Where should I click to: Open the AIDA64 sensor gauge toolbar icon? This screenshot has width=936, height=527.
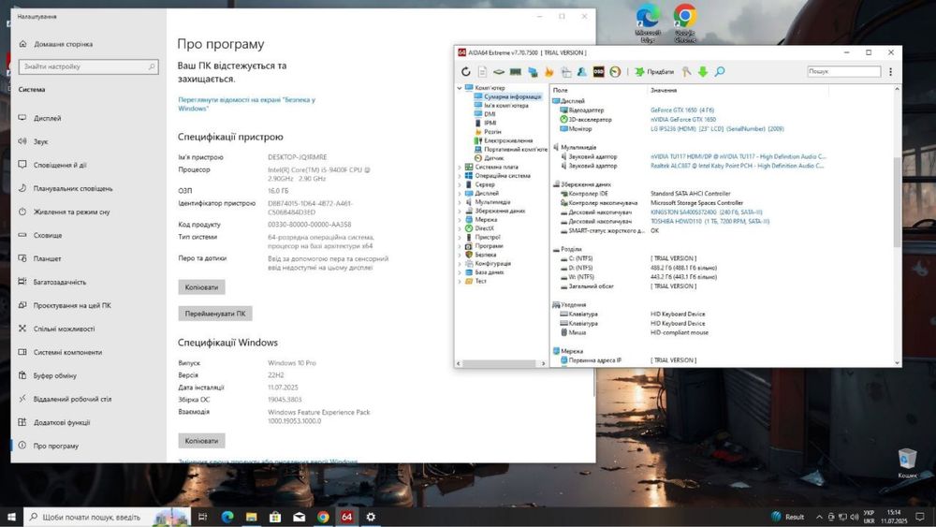(615, 72)
